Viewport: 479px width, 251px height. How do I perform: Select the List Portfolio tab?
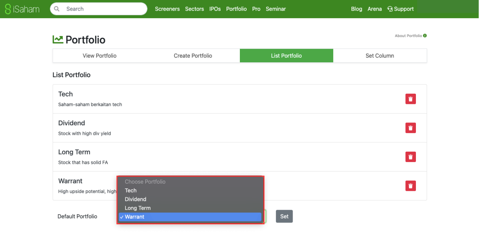click(x=287, y=56)
